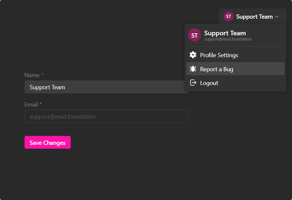Image resolution: width=292 pixels, height=200 pixels.
Task: Choose Logout from the dropdown menu
Action: [x=209, y=83]
